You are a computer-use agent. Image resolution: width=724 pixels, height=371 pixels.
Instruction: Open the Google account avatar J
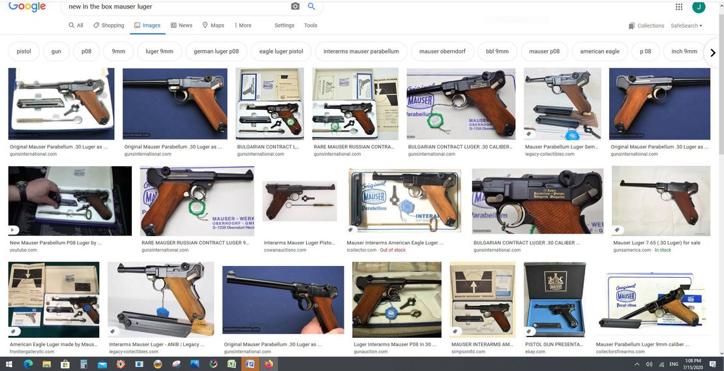click(x=698, y=7)
